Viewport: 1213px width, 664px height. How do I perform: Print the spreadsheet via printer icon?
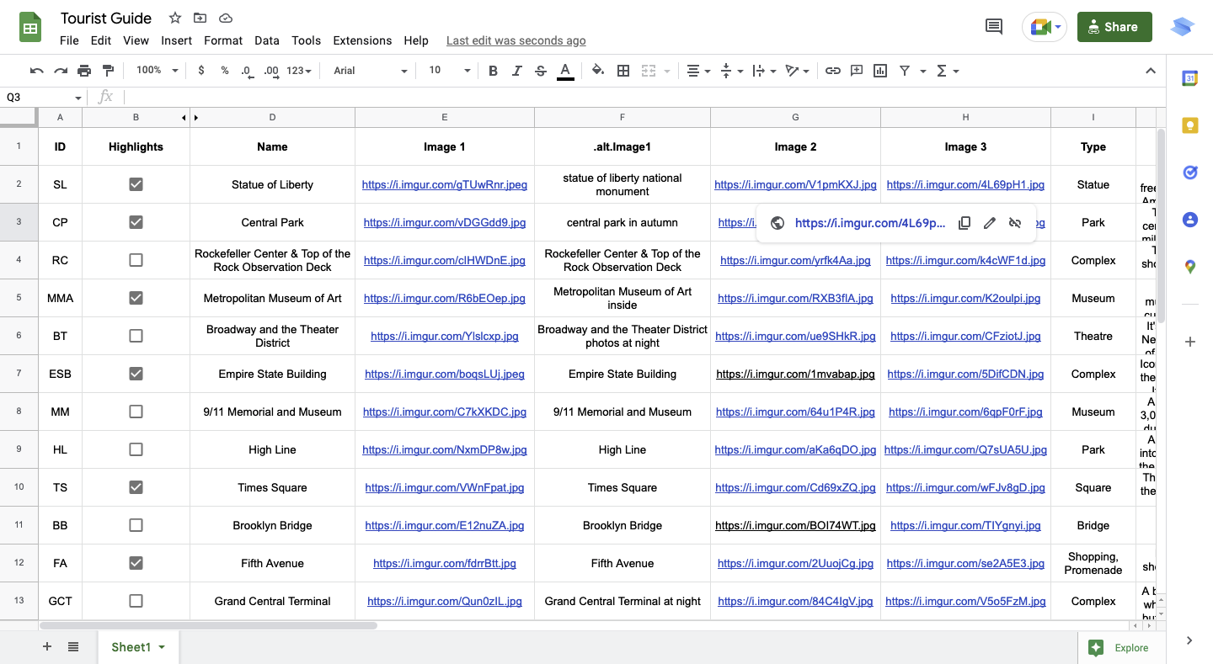click(x=84, y=71)
